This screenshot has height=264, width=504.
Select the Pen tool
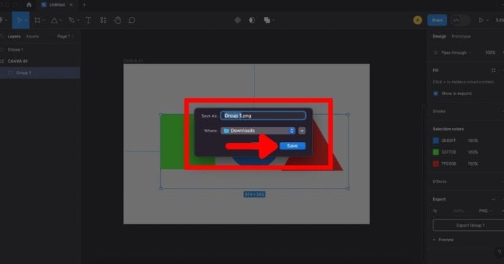(x=72, y=20)
